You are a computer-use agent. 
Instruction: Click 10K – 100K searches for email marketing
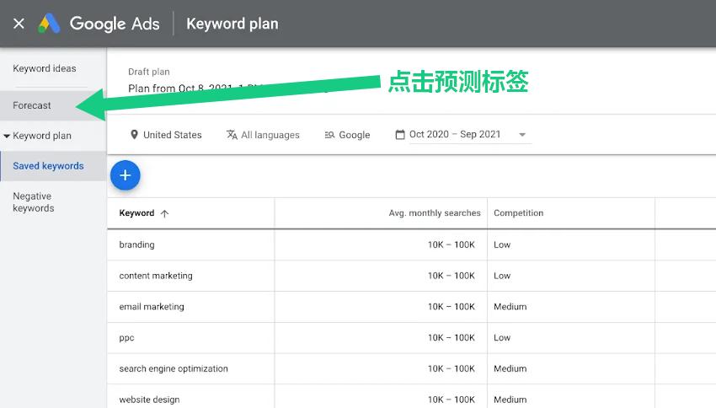(452, 307)
